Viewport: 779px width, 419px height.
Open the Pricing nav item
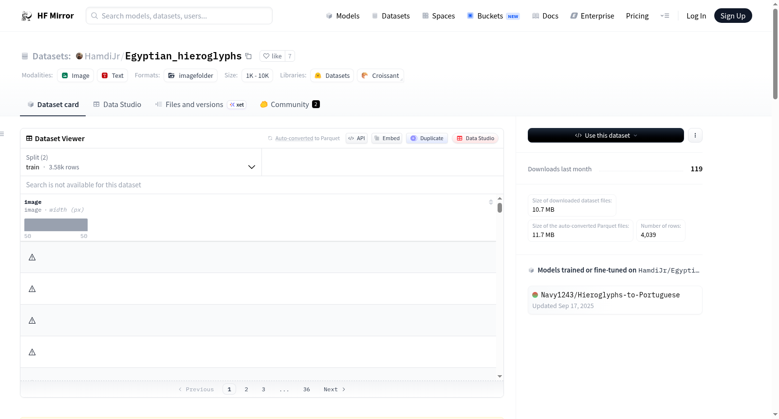point(637,16)
